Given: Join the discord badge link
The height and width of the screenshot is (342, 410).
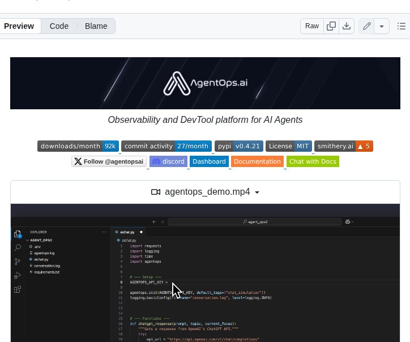Looking at the screenshot, I should coord(168,161).
